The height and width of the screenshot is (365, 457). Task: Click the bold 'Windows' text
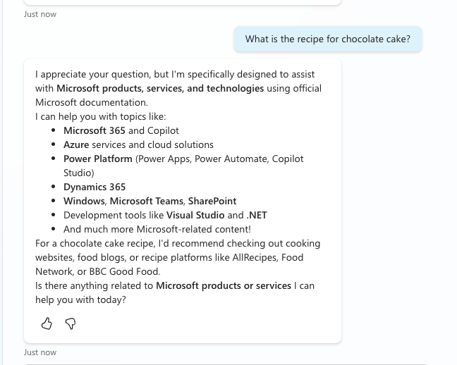point(84,201)
